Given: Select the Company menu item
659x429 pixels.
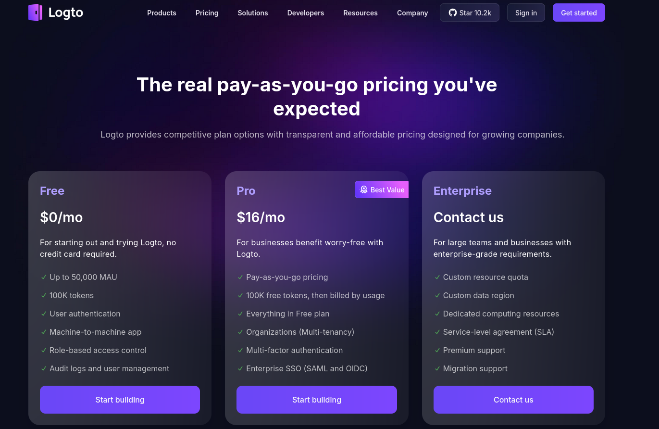Looking at the screenshot, I should [412, 13].
